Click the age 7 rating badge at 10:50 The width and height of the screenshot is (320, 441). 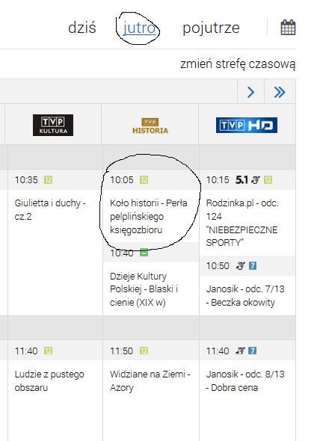click(253, 265)
